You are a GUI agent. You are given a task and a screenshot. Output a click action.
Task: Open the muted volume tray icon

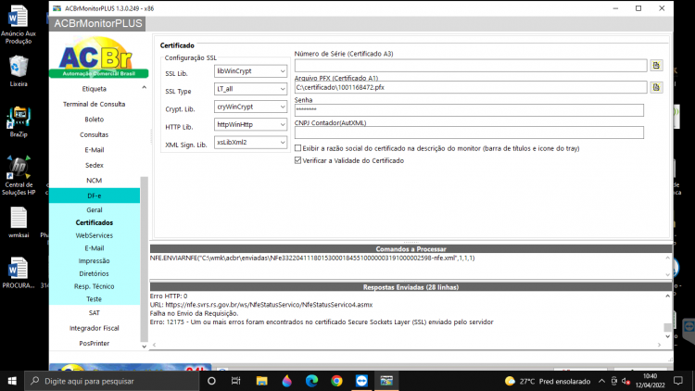click(625, 381)
